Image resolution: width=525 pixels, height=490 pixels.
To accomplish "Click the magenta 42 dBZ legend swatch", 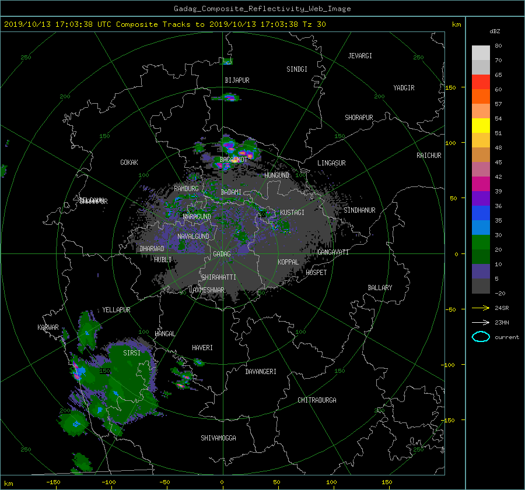I will click(481, 184).
